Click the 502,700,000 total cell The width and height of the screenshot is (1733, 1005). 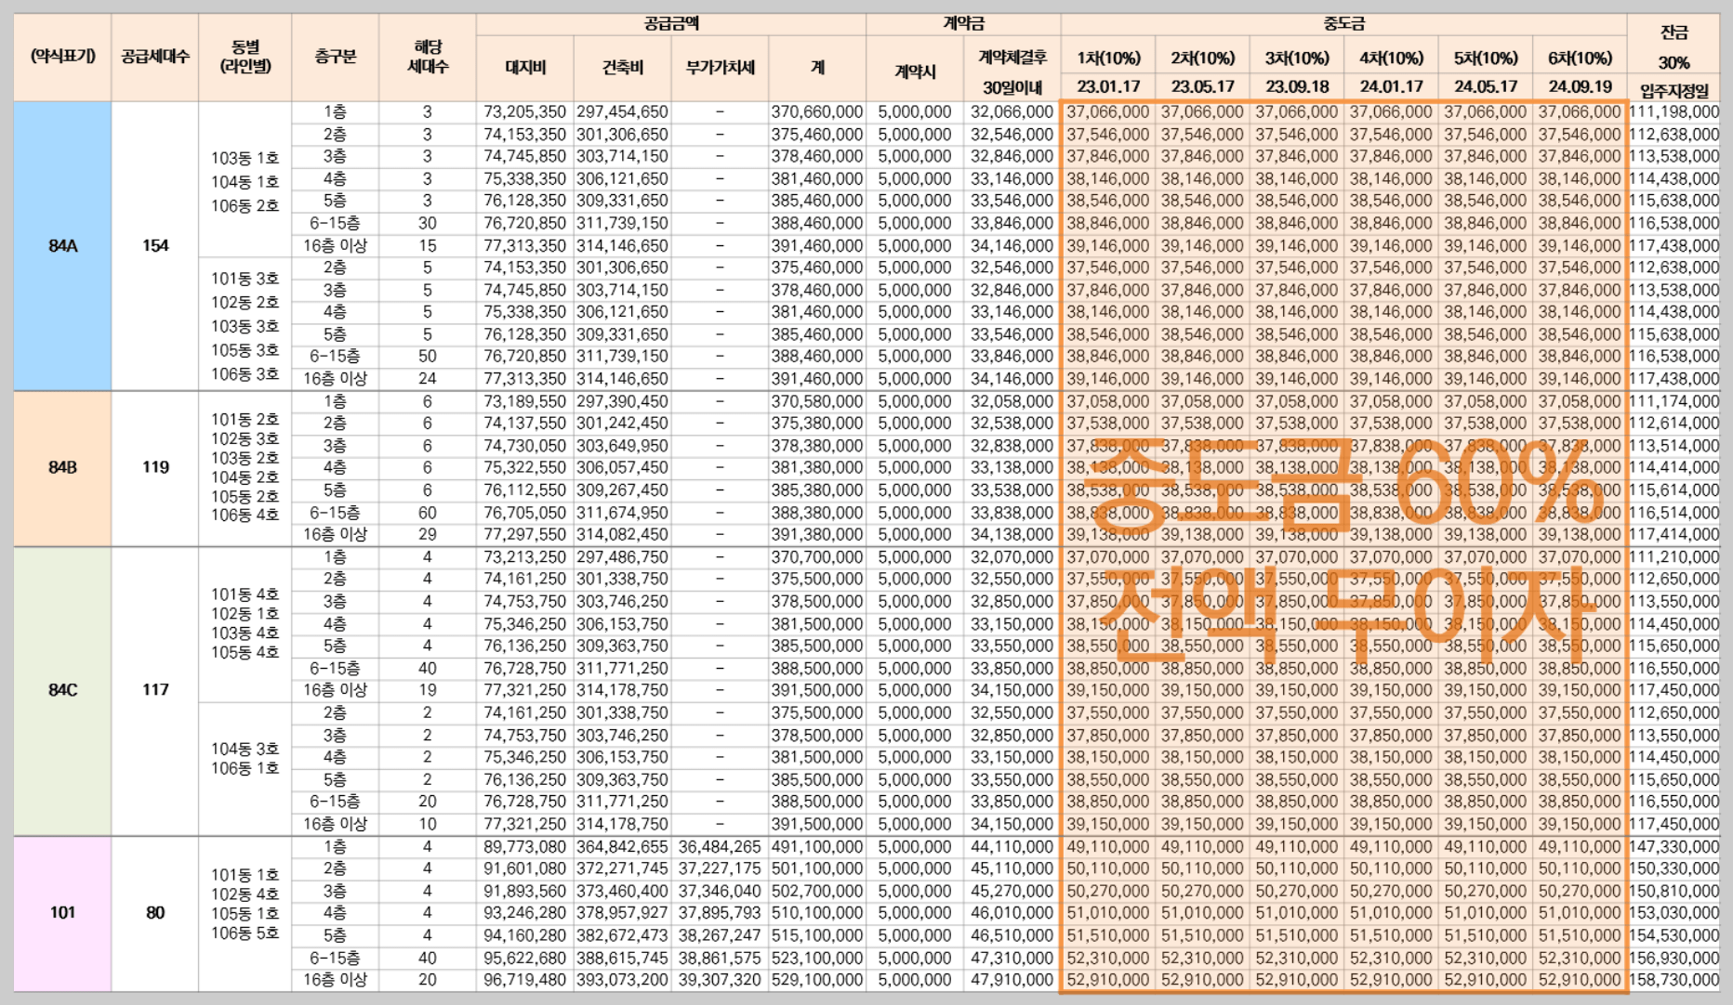(817, 892)
